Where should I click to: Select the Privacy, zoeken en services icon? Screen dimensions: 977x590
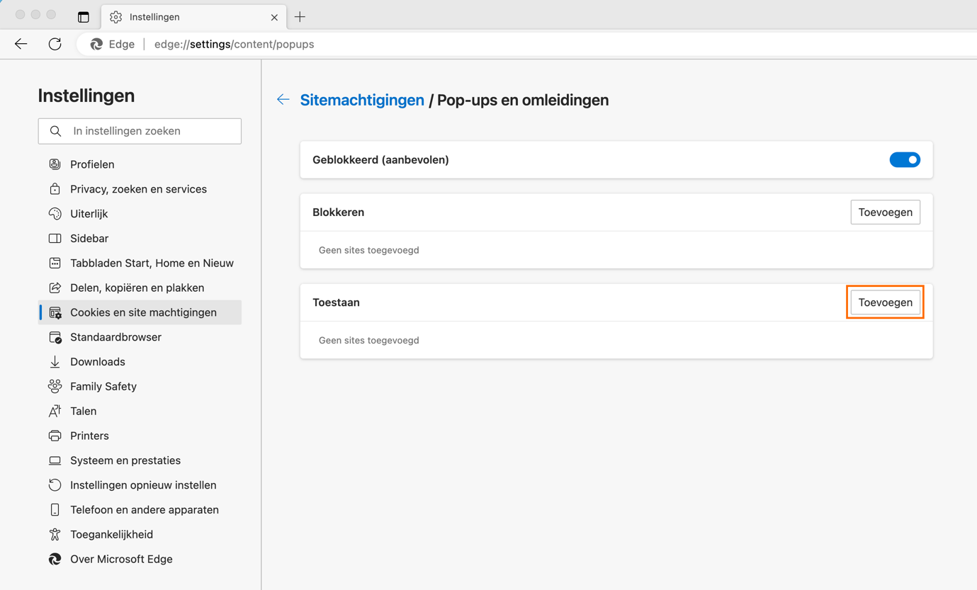[x=55, y=188]
